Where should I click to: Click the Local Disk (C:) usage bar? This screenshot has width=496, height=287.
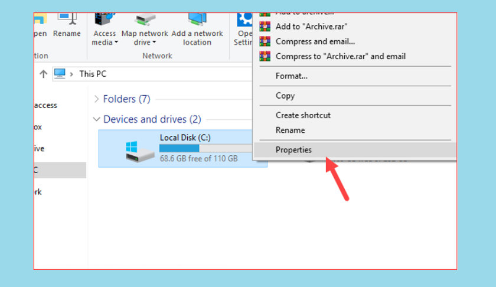pos(206,148)
